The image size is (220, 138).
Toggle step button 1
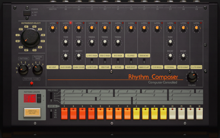pyautogui.click(x=64, y=114)
